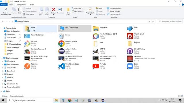The width and height of the screenshot is (184, 103).
Task: Go back with the back arrow
Action: [3, 21]
